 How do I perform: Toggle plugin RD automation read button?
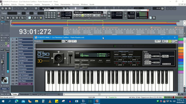pos(170,41)
